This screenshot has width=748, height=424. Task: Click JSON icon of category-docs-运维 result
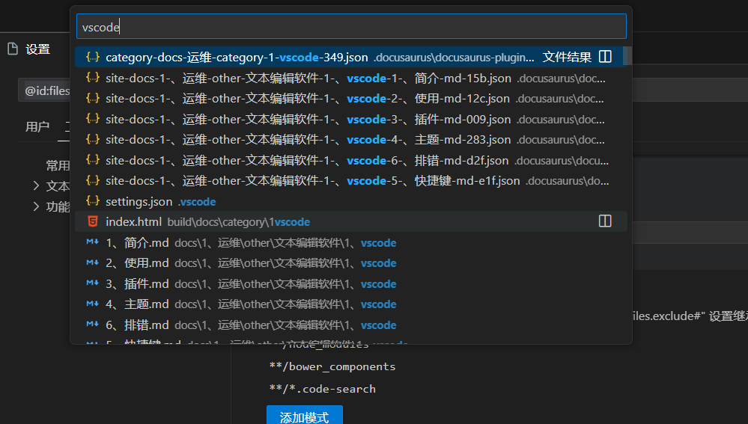(93, 57)
